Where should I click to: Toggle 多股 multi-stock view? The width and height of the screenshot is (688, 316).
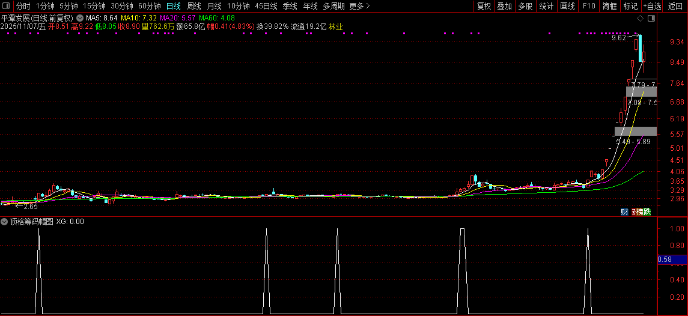coord(525,6)
